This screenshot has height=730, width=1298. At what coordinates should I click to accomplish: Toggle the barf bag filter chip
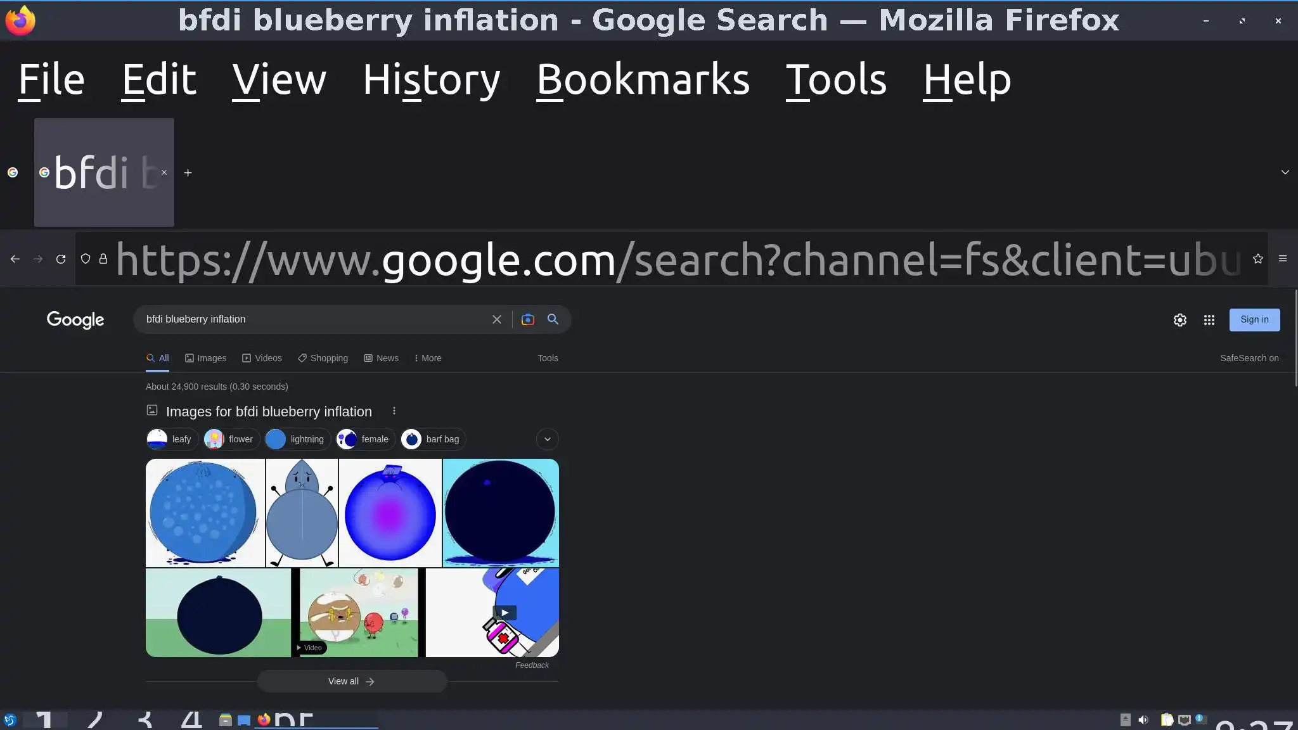click(x=434, y=439)
